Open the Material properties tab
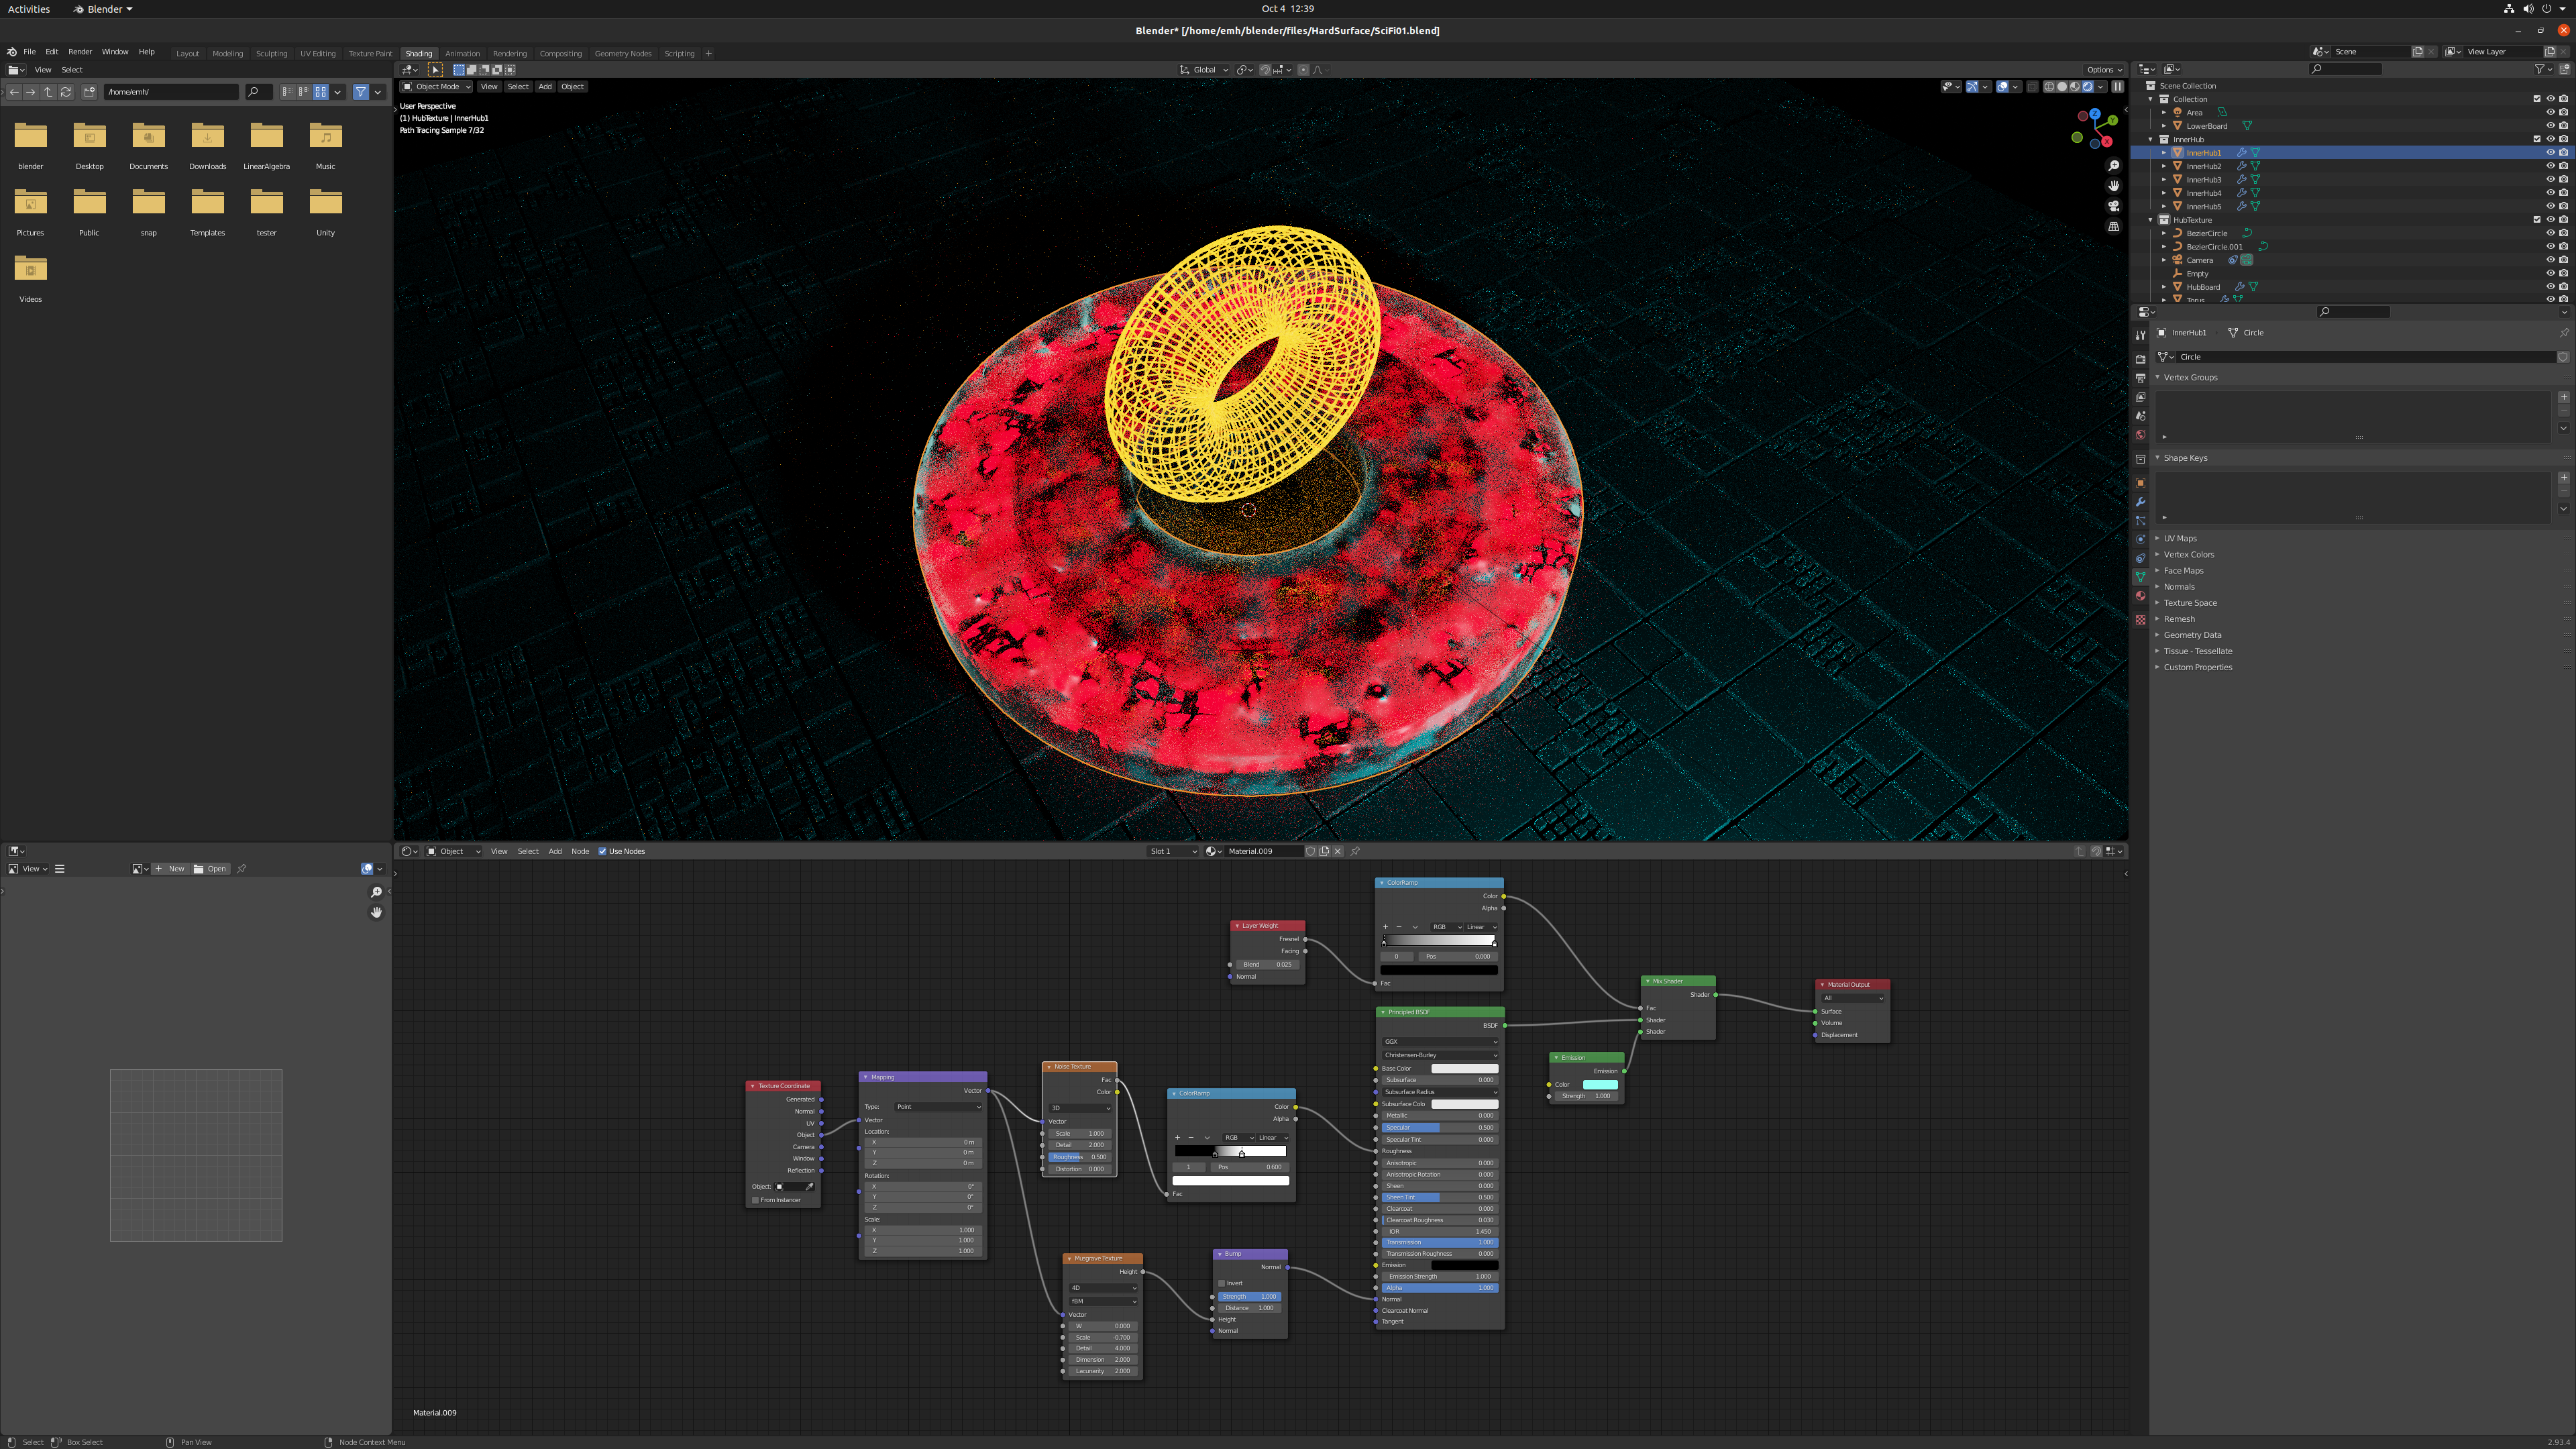2576x1449 pixels. point(2140,596)
